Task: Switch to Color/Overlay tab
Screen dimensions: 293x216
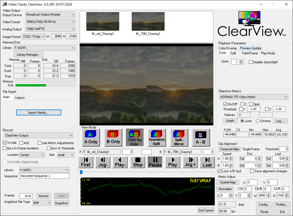Action: 228,48
